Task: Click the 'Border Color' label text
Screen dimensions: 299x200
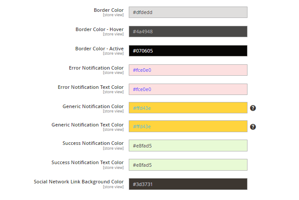Action: click(x=108, y=10)
